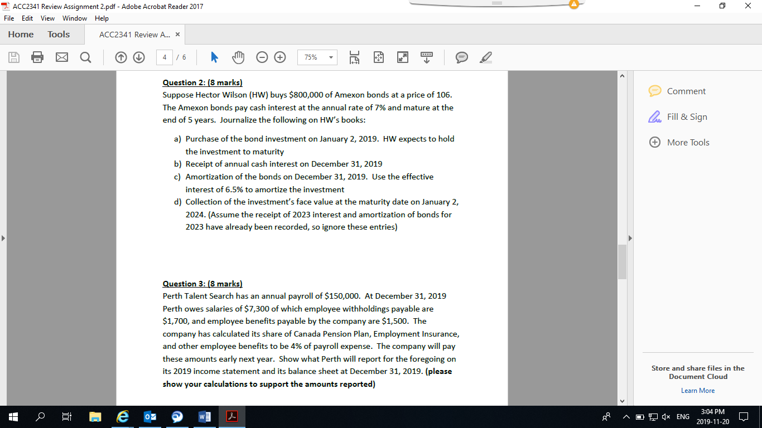Select the Highlight text tool
This screenshot has height=428, width=762.
tap(485, 57)
